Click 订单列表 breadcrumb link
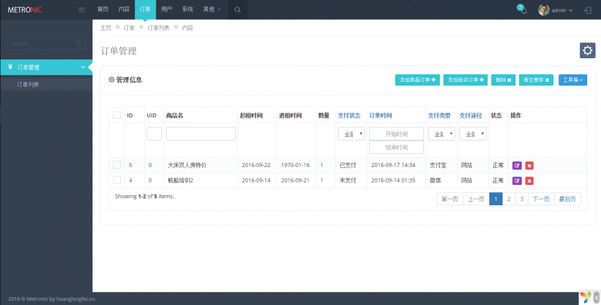Image resolution: width=601 pixels, height=305 pixels. coord(158,28)
